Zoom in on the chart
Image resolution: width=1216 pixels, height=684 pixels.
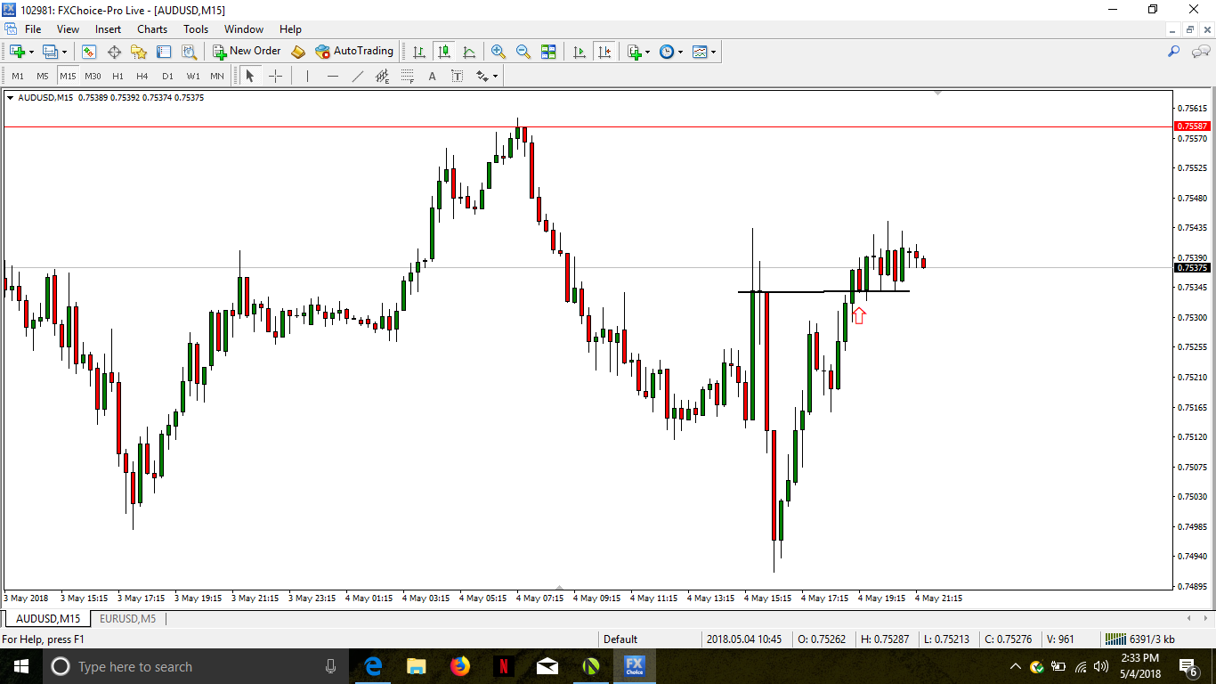(x=499, y=52)
